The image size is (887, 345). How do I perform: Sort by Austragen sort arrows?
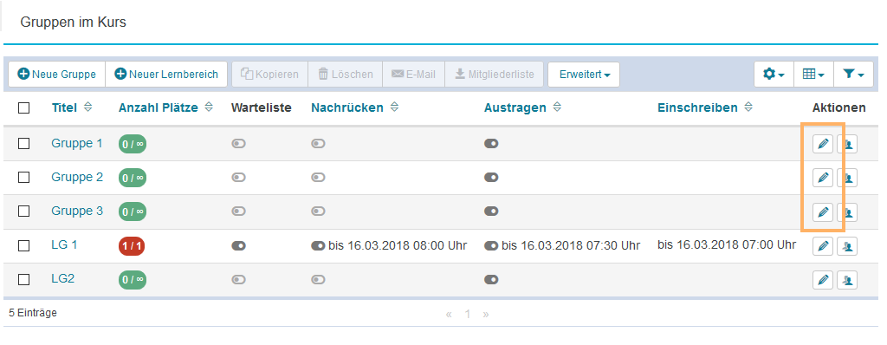click(557, 107)
